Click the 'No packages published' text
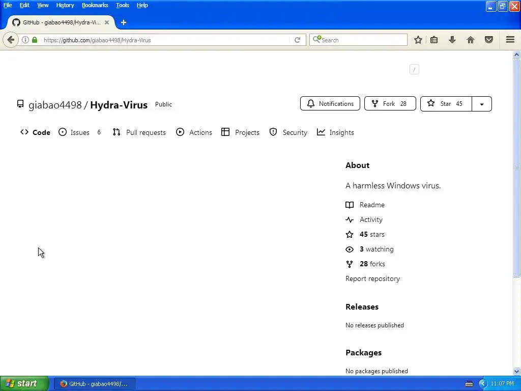Screen dimensions: 521x391 (377, 371)
